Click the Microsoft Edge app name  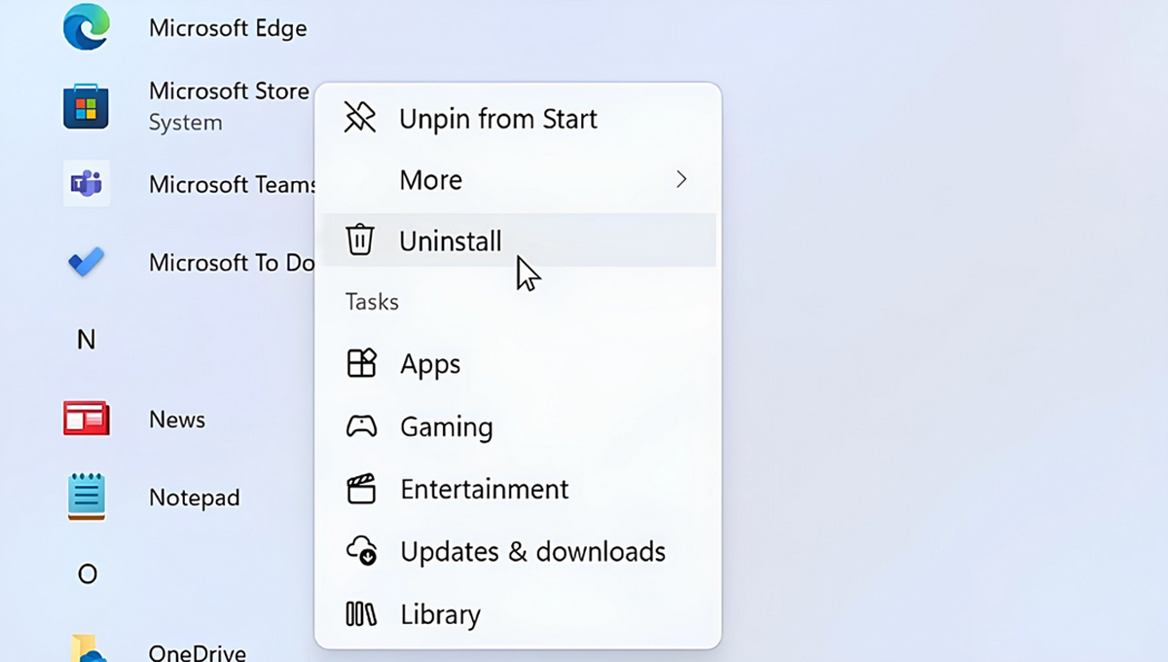228,28
